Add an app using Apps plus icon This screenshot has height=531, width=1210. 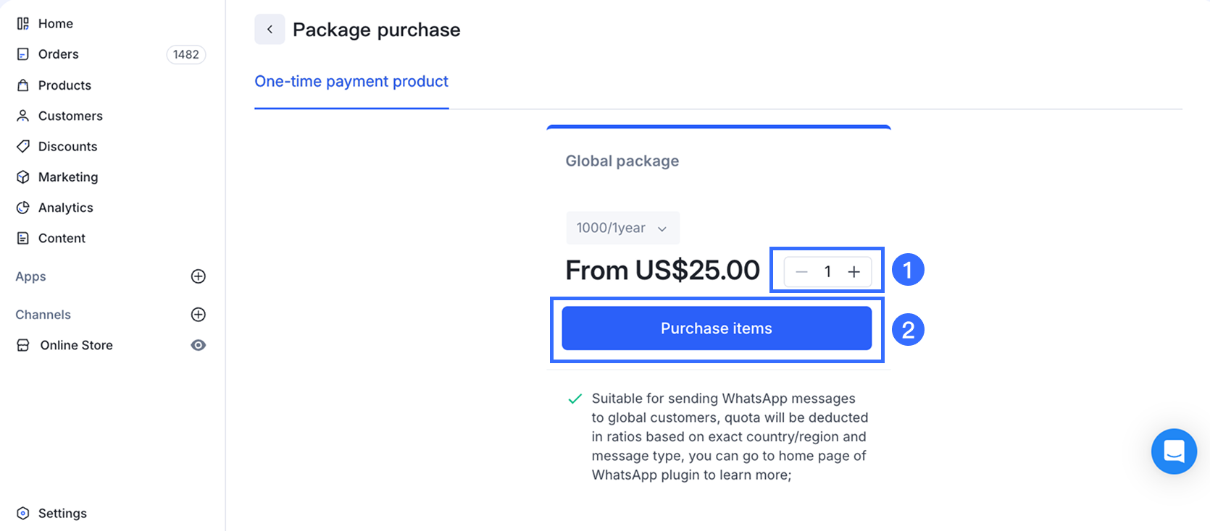click(x=198, y=276)
